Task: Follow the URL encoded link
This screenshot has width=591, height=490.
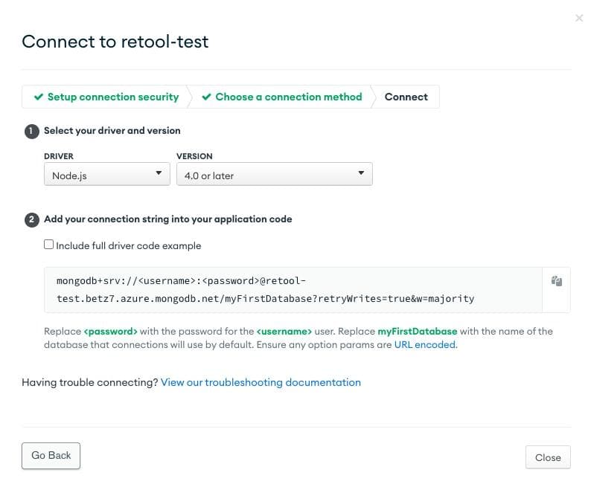Action: [x=424, y=345]
